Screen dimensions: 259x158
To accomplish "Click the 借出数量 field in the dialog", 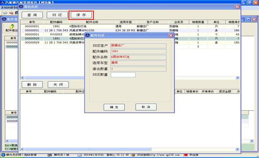I will click(138, 69).
